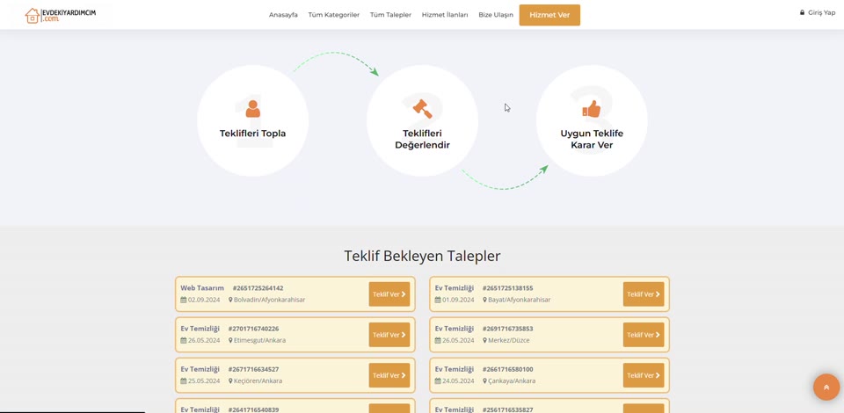Click request number #2661716580100

[507, 369]
